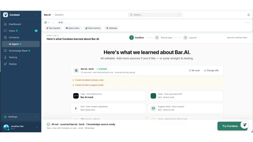Click the Inbox unread count badge
This screenshot has height=142, width=253.
coord(36,31)
